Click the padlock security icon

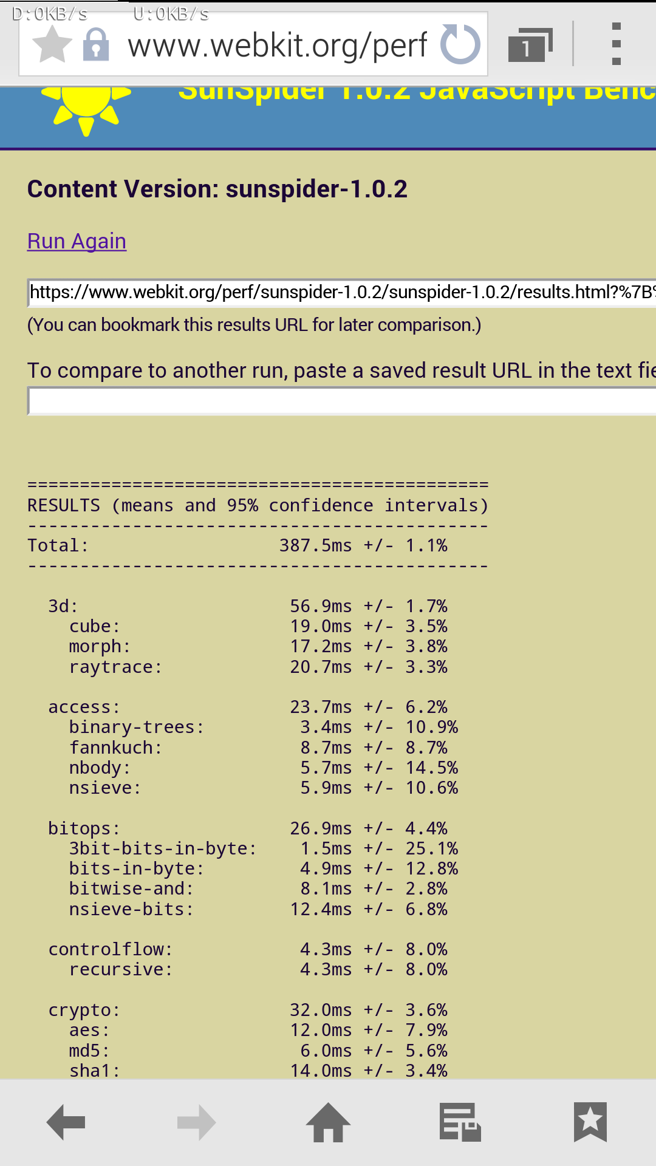click(96, 44)
